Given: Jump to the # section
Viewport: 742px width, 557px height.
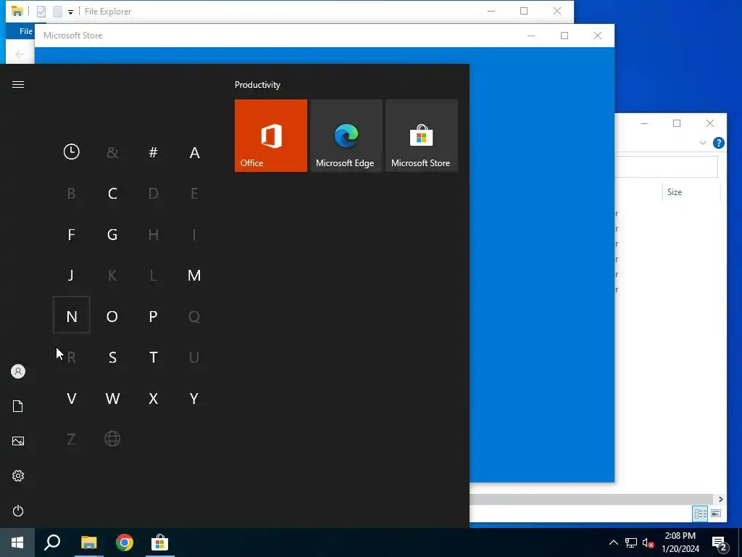Looking at the screenshot, I should click(153, 152).
